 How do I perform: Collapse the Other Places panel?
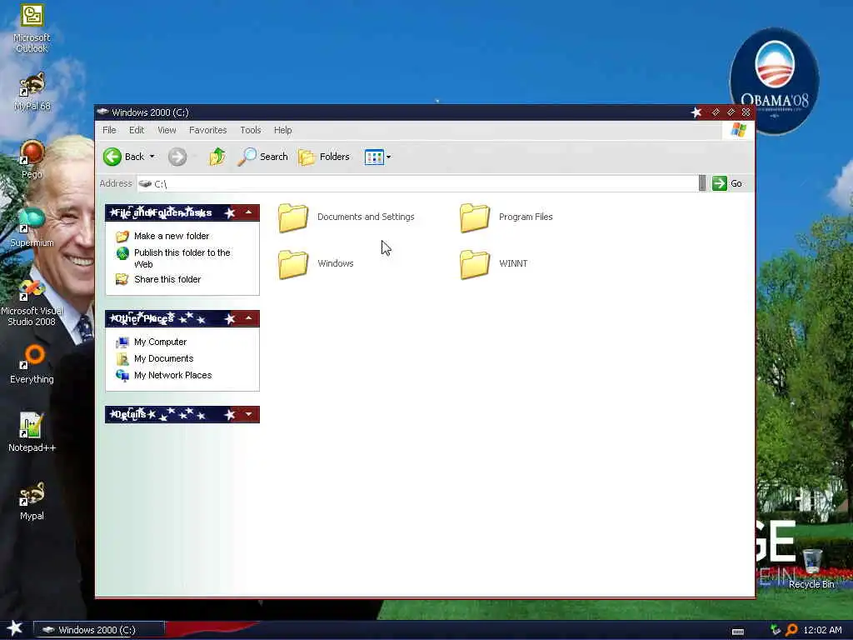[248, 318]
